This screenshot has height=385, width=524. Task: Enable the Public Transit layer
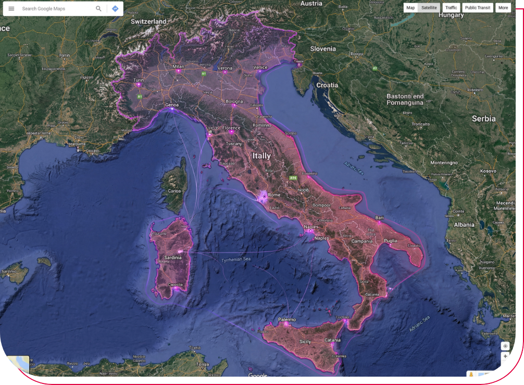(478, 8)
